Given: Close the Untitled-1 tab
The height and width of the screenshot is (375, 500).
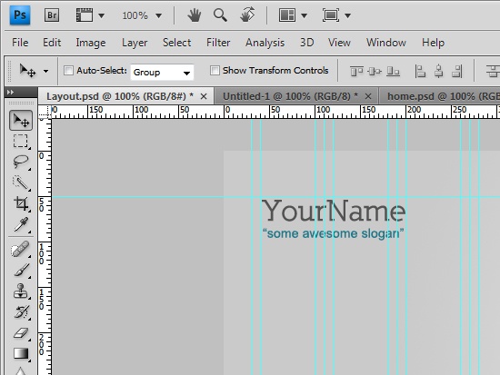Looking at the screenshot, I should tap(368, 96).
